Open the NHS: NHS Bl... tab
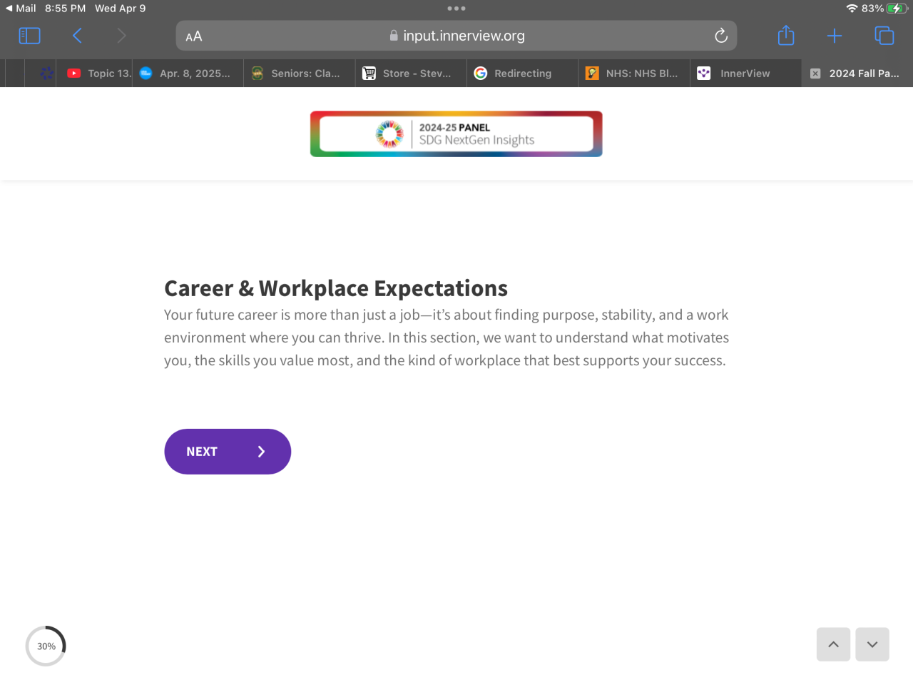The image size is (913, 685). pos(634,73)
